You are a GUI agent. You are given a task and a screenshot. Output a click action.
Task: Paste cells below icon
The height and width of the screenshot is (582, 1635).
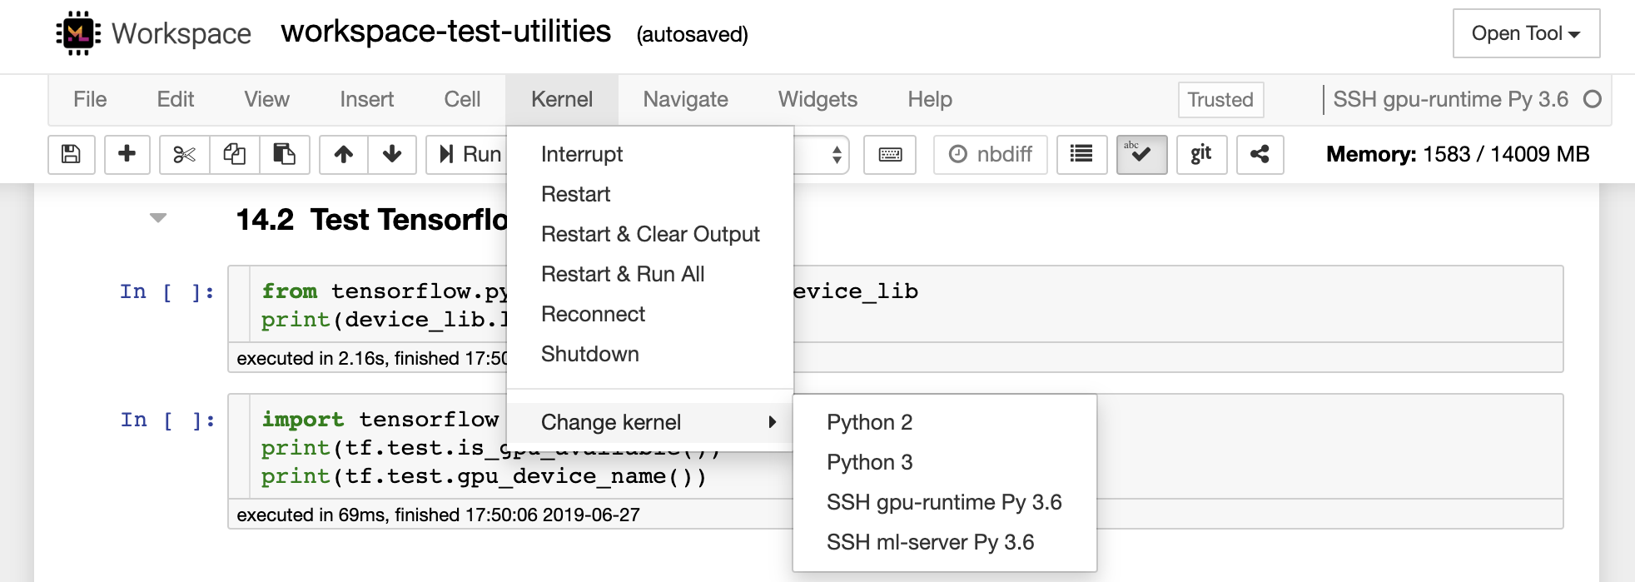click(x=284, y=154)
